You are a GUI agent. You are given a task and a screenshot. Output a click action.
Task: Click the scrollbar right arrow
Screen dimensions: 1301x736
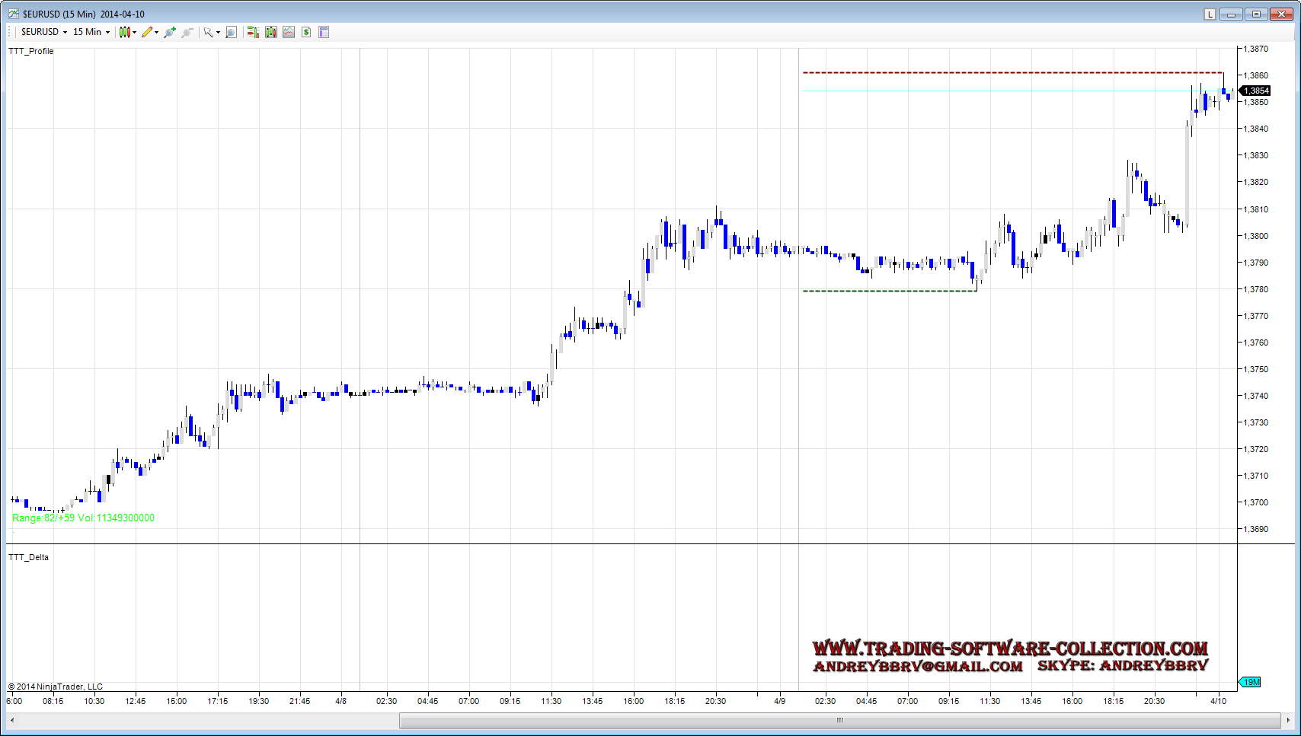[x=1288, y=720]
